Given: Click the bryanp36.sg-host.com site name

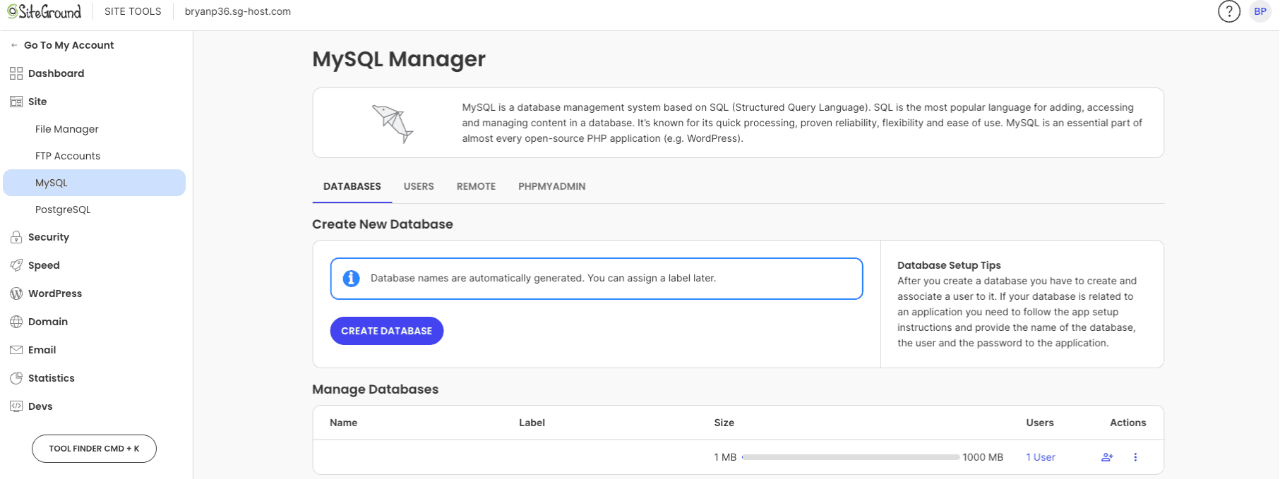Looking at the screenshot, I should (238, 11).
